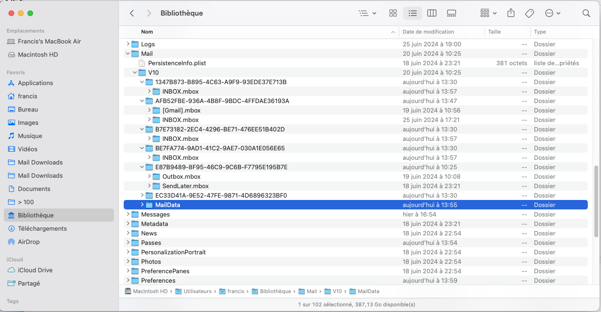
Task: Select Bibliothèque in the sidebar
Action: pos(59,215)
